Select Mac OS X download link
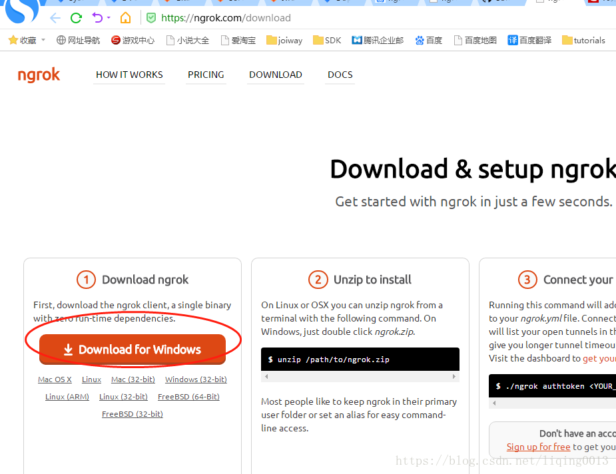Screen dimensions: 616x474 coord(55,379)
